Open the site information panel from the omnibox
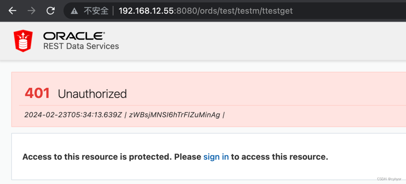The image size is (406, 184). coord(74,10)
